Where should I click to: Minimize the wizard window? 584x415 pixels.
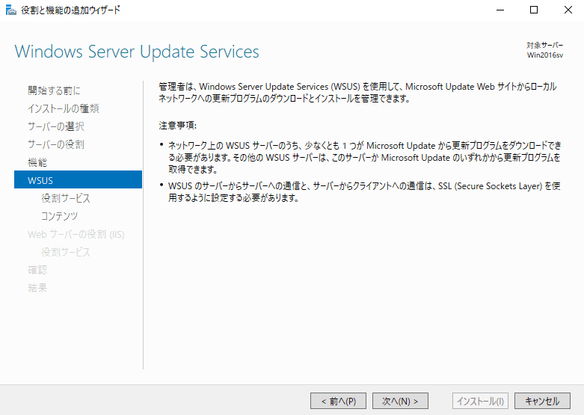500,10
